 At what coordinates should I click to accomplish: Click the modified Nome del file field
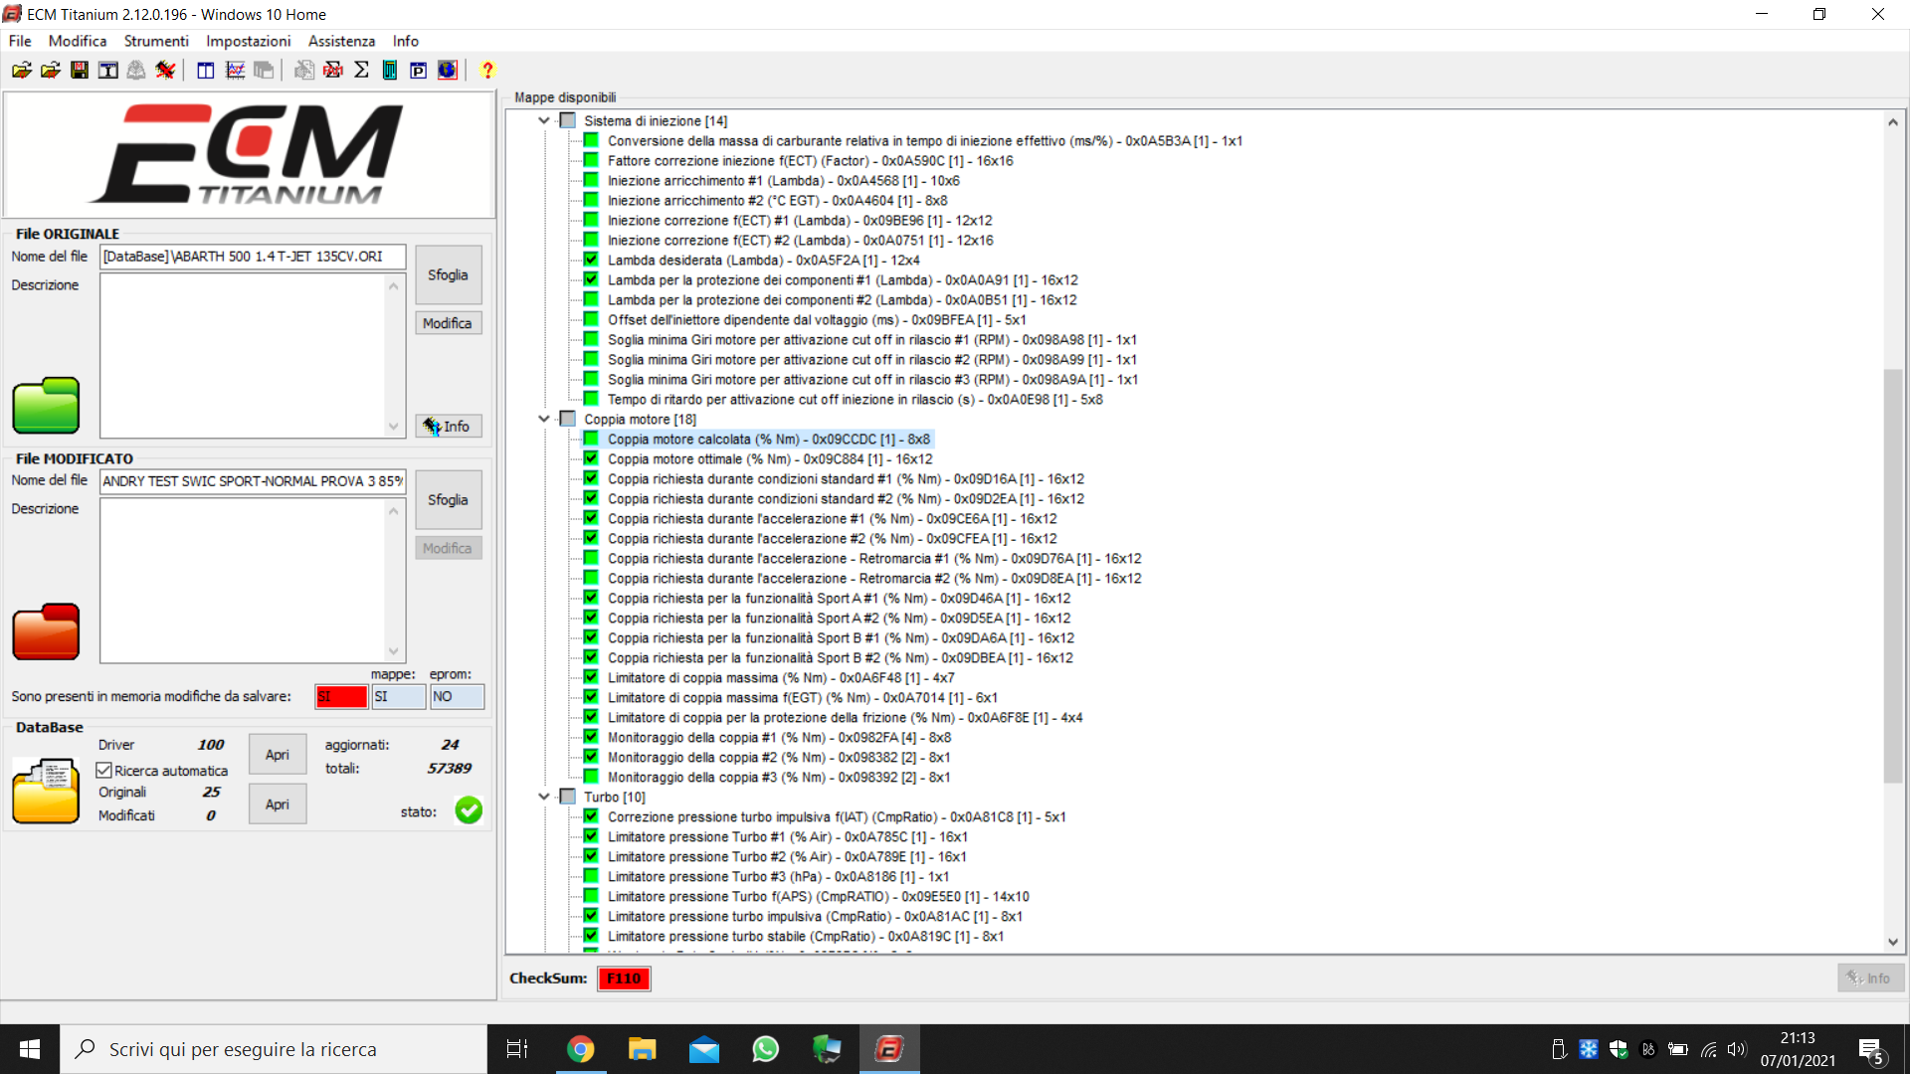[253, 481]
